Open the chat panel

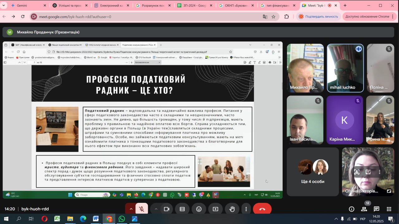(377, 209)
